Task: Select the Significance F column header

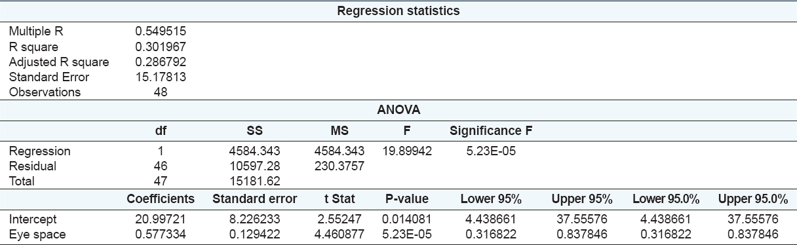Action: tap(490, 131)
